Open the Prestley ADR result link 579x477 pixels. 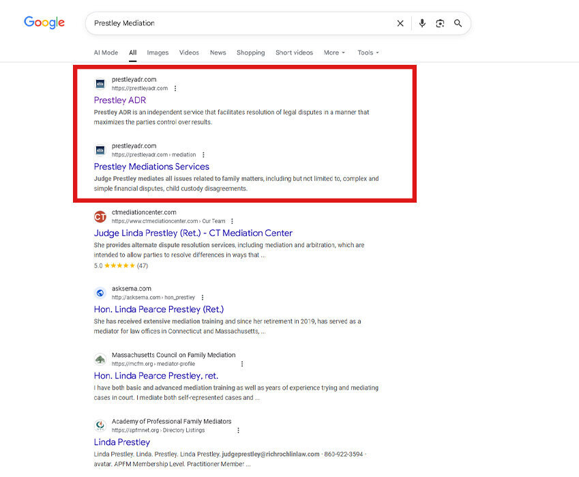[x=120, y=100]
